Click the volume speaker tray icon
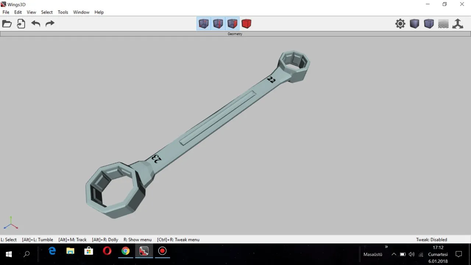The image size is (471, 265). click(x=412, y=254)
